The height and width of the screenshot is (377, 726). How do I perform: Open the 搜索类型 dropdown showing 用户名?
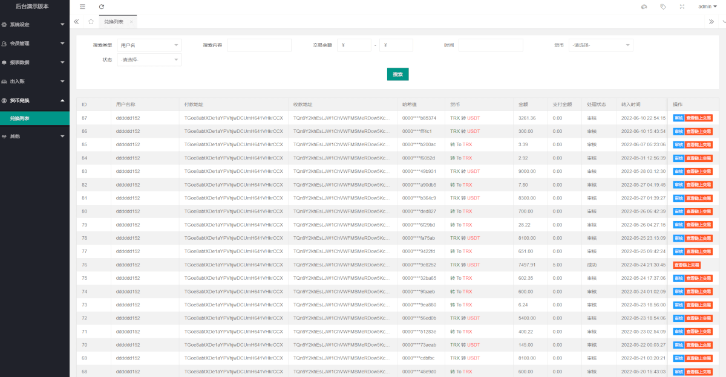(149, 45)
